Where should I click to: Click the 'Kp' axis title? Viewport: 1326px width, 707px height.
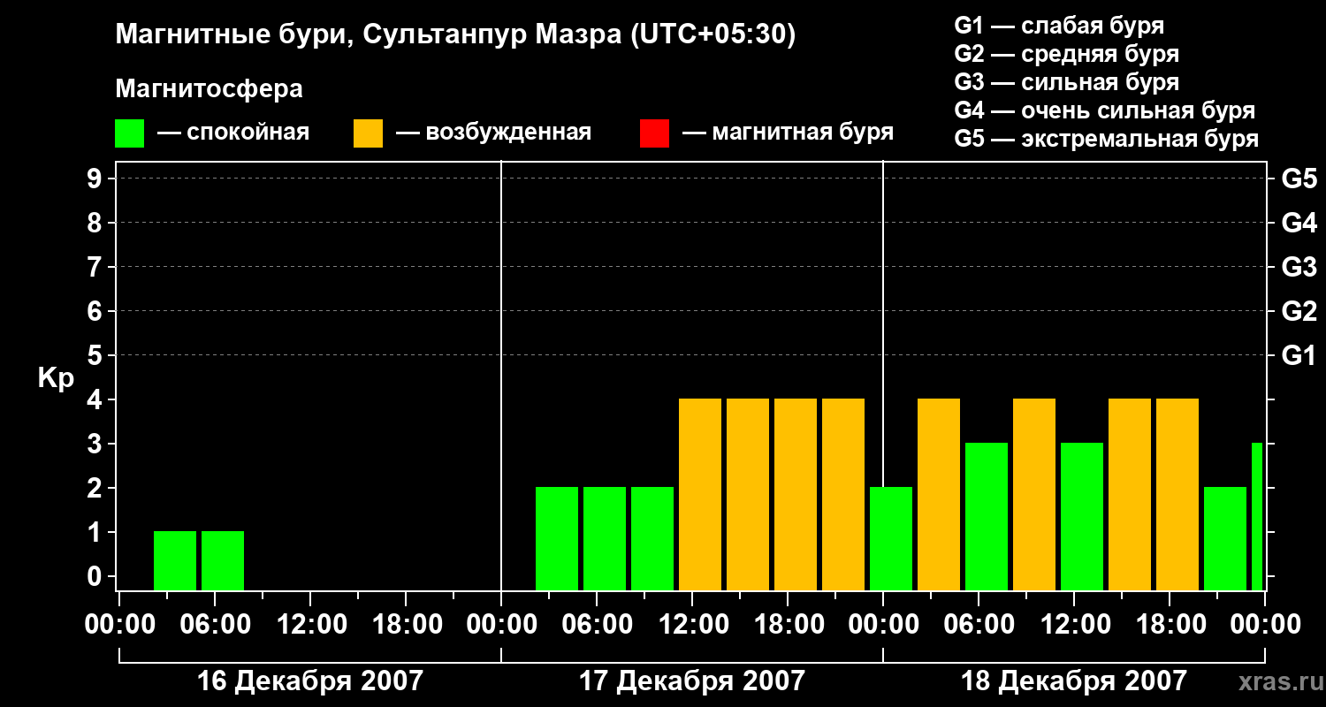click(57, 378)
